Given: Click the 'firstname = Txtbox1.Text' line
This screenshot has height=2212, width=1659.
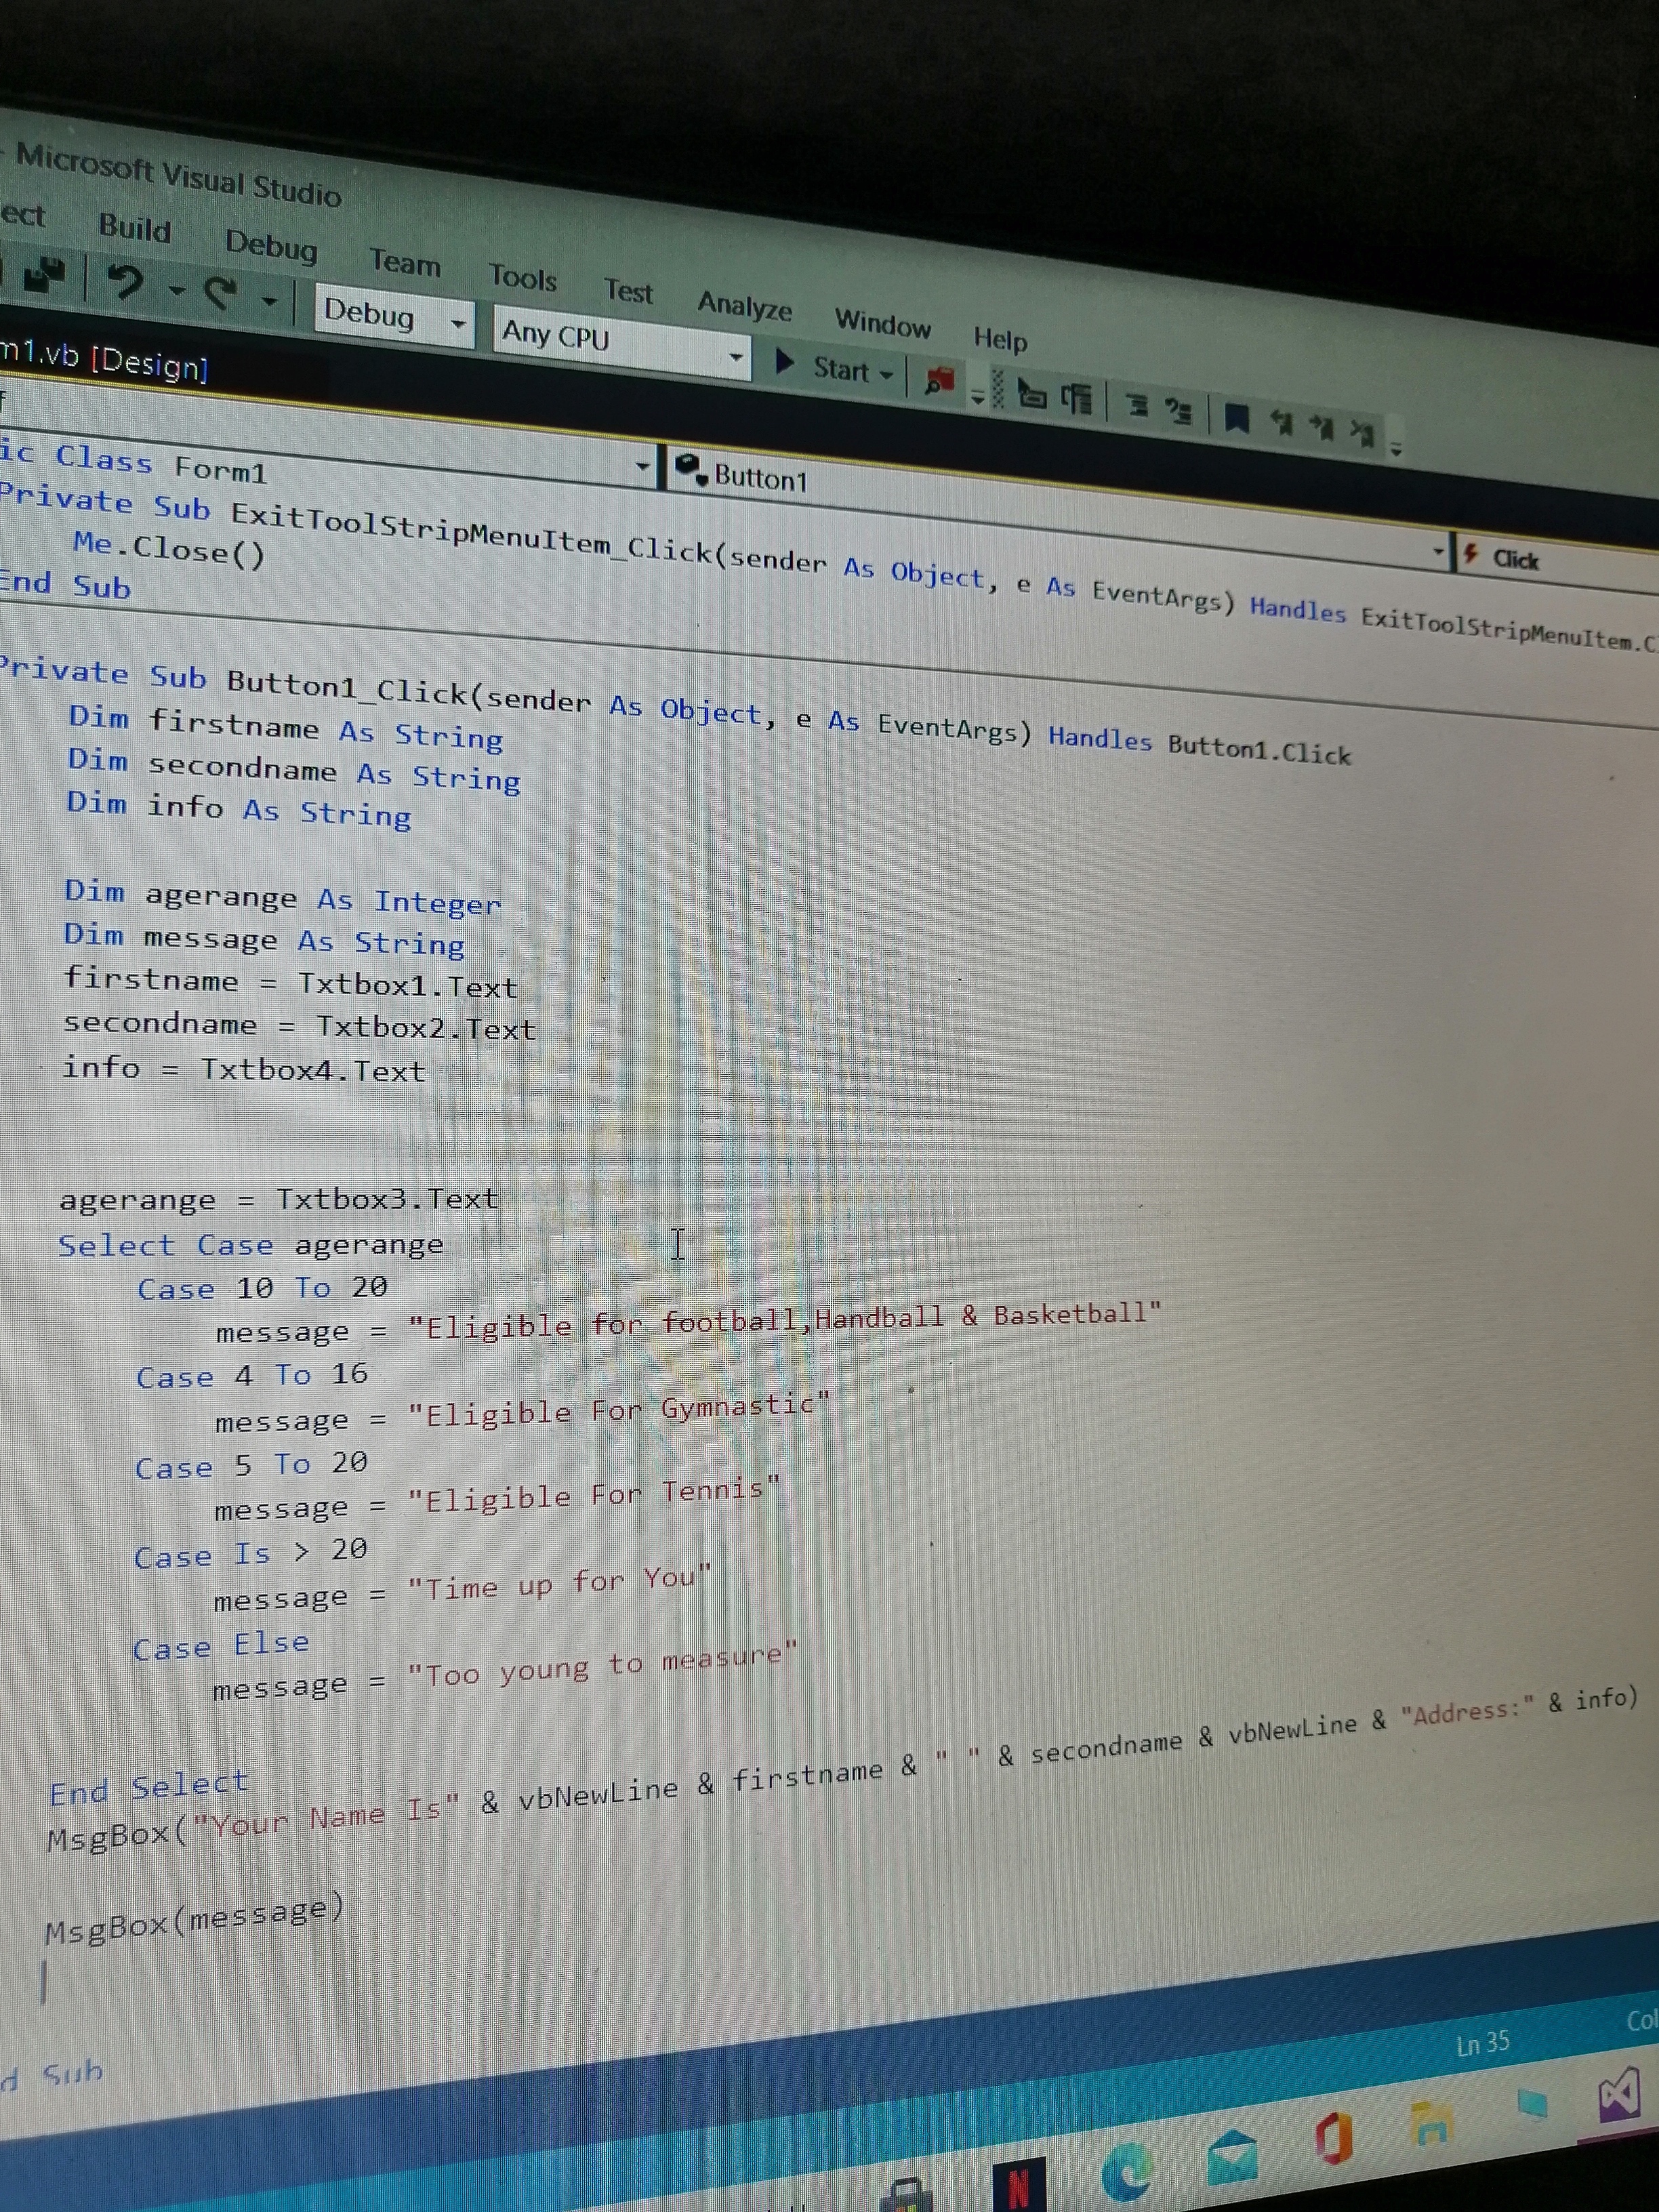Looking at the screenshot, I should pyautogui.click(x=290, y=982).
